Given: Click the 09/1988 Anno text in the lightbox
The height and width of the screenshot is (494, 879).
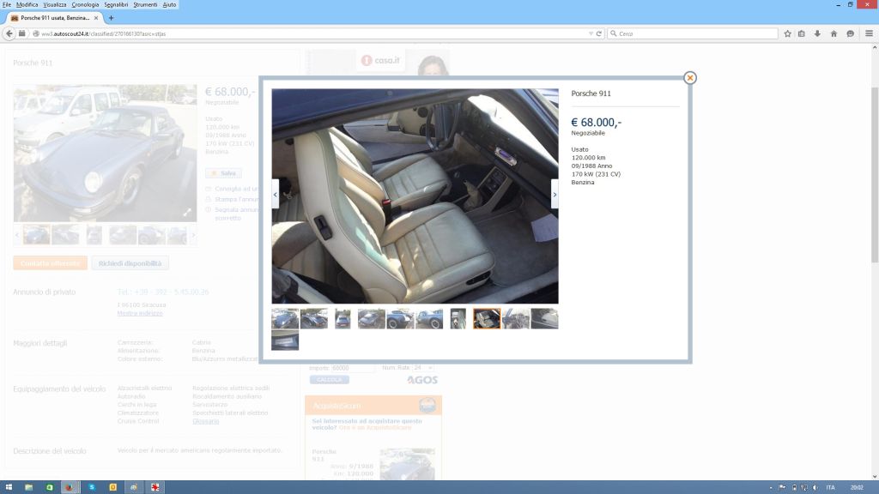Looking at the screenshot, I should pyautogui.click(x=592, y=166).
